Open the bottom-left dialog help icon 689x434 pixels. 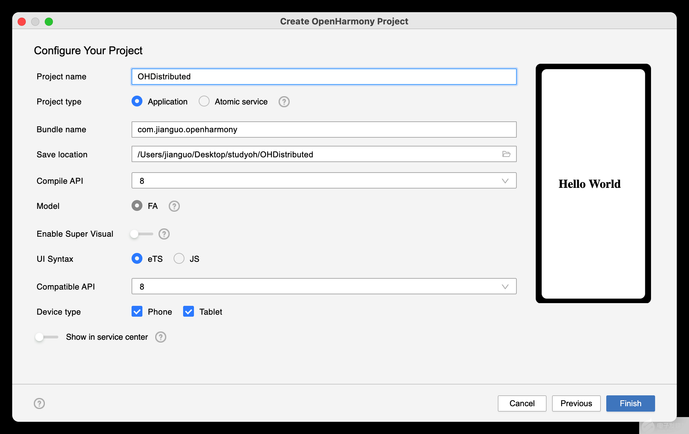39,403
